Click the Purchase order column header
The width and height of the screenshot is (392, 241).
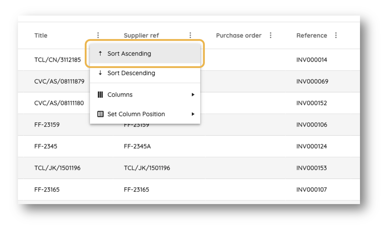pos(239,35)
